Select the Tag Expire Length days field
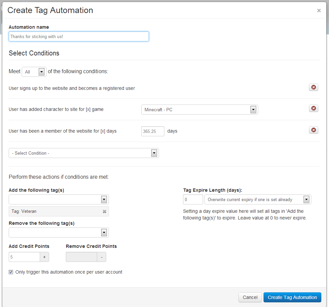Screen dimensions: 329x307 193,200
